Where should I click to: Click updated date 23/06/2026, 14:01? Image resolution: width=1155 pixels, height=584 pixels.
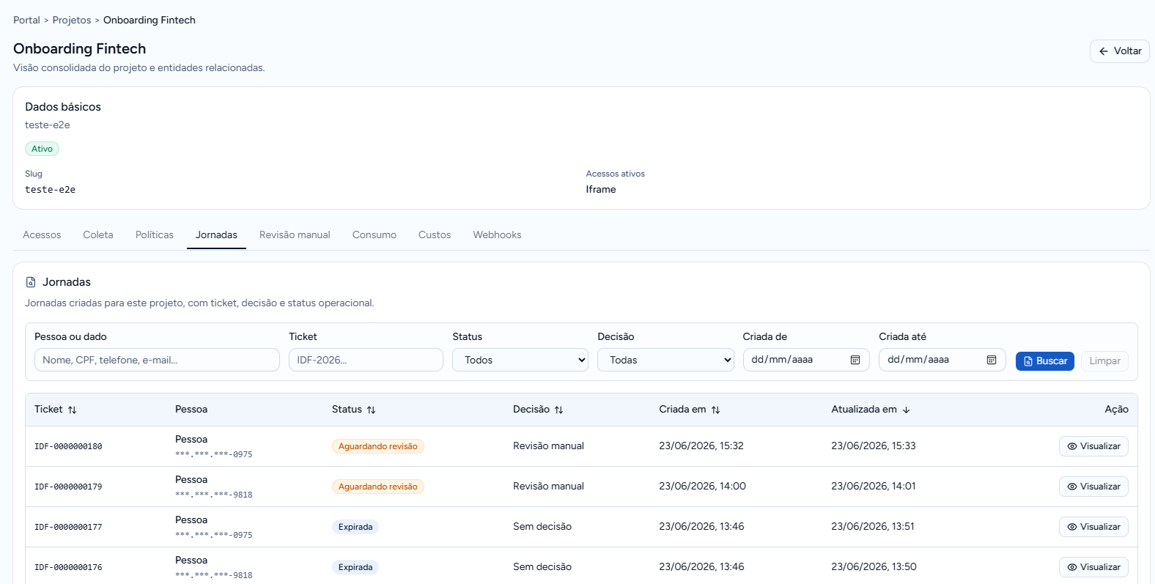coord(874,487)
